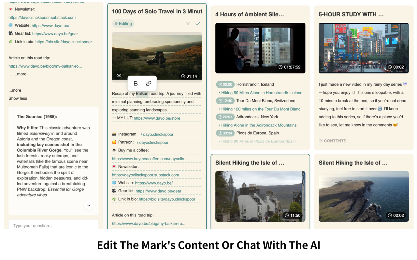Click the 01:14 duration badge
The height and width of the screenshot is (260, 417).
click(x=189, y=76)
